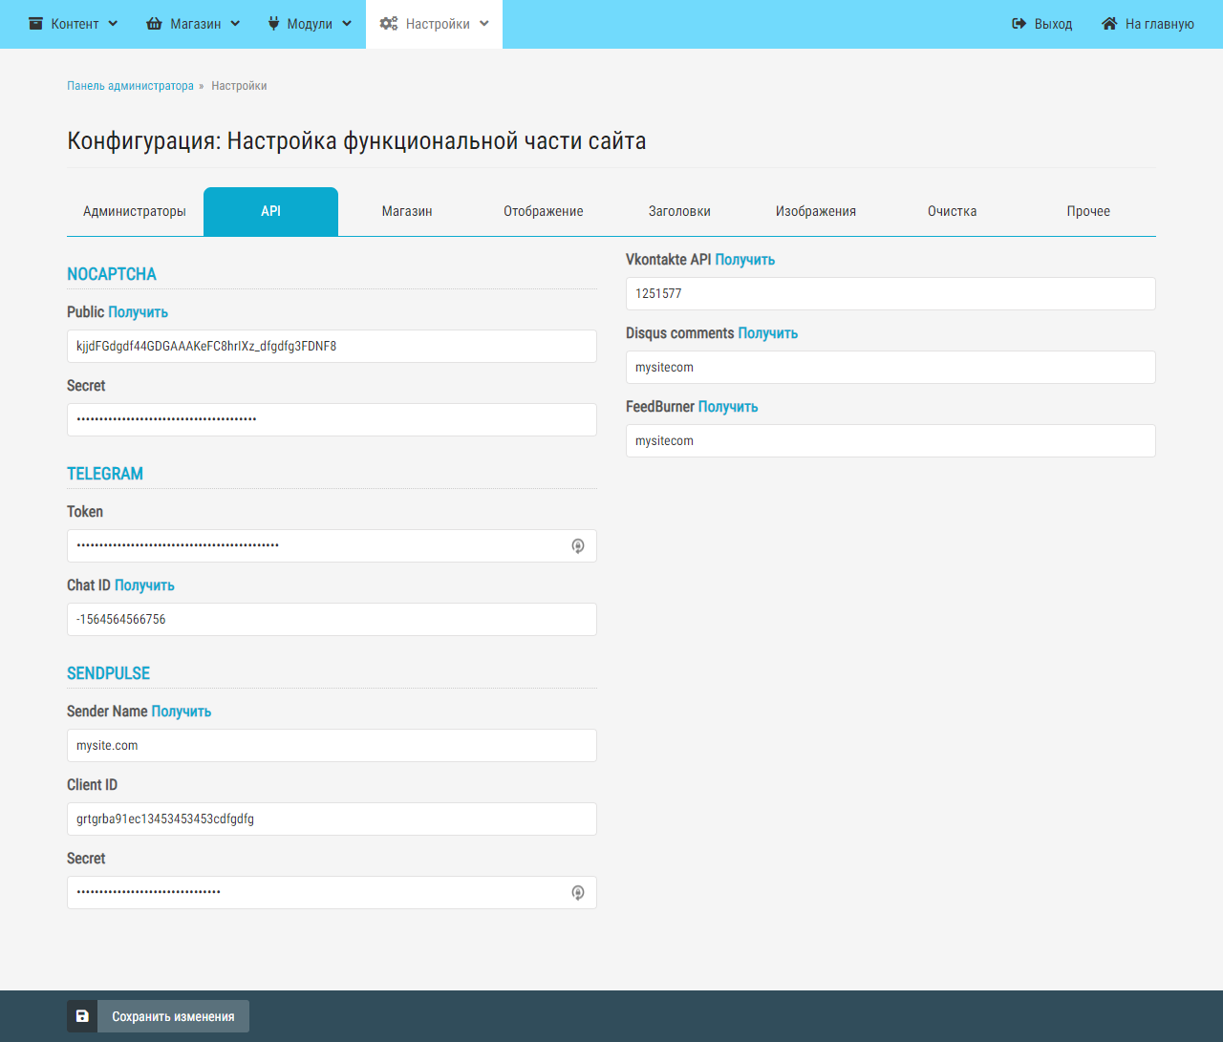Open the Отображение tab
The width and height of the screenshot is (1223, 1042).
[x=544, y=211]
